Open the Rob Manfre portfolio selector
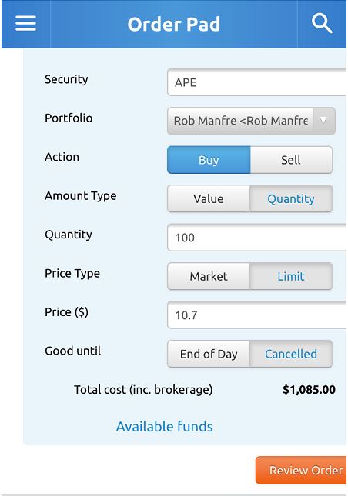The image size is (348, 496). [251, 121]
